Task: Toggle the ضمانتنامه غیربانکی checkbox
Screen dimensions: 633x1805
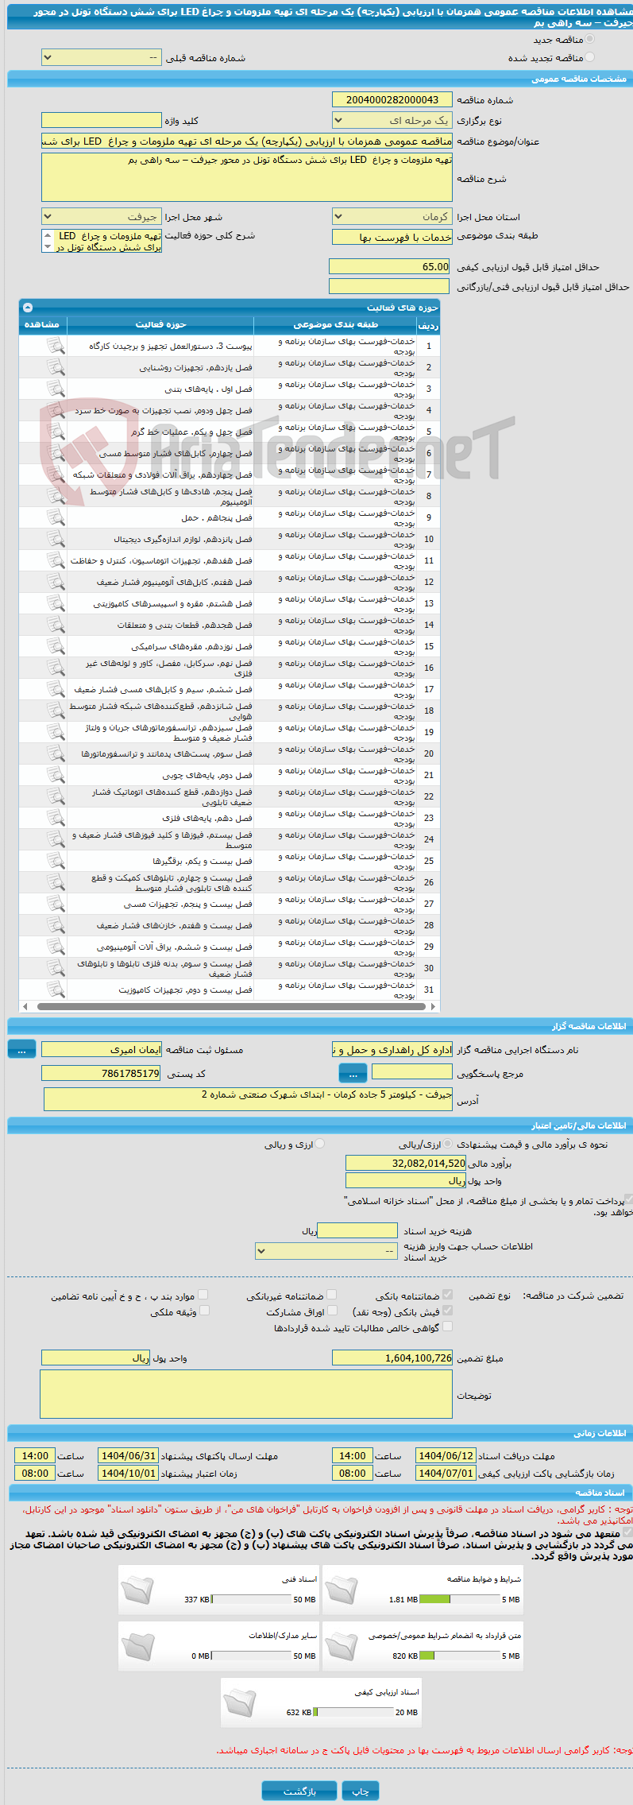Action: click(x=332, y=1295)
